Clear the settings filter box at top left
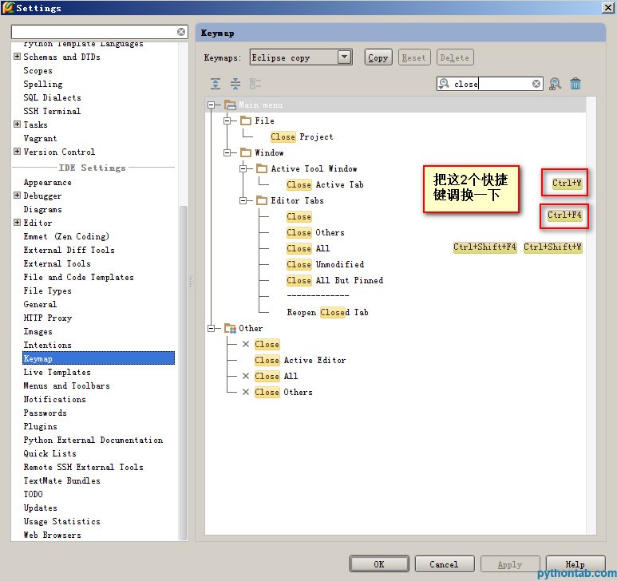617x581 pixels. click(181, 32)
